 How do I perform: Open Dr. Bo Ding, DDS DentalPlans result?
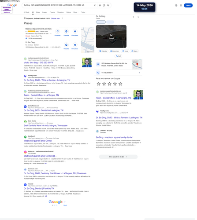44,110
